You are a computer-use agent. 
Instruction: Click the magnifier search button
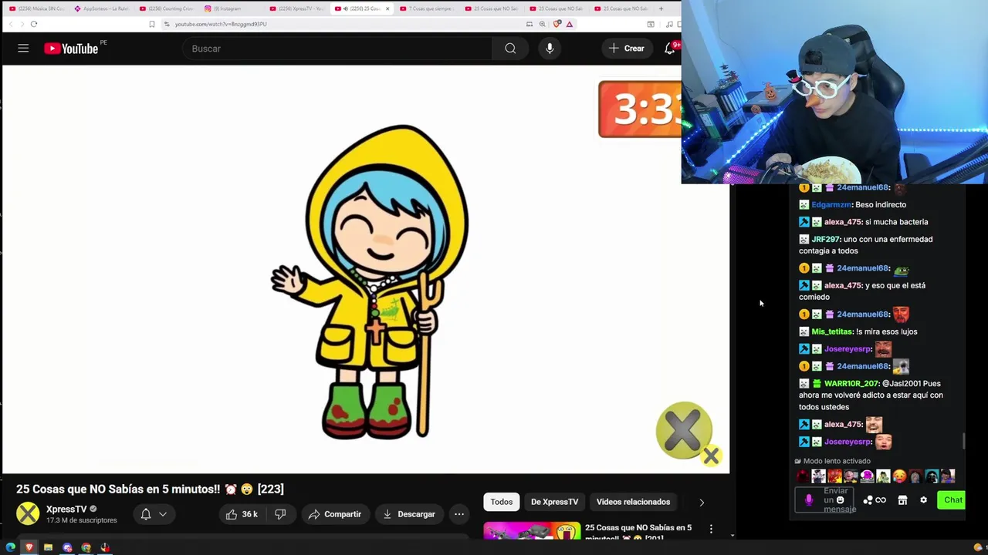pyautogui.click(x=510, y=49)
